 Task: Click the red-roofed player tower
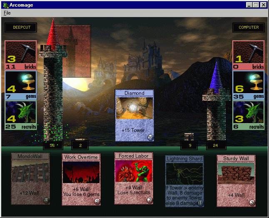coord(52,83)
